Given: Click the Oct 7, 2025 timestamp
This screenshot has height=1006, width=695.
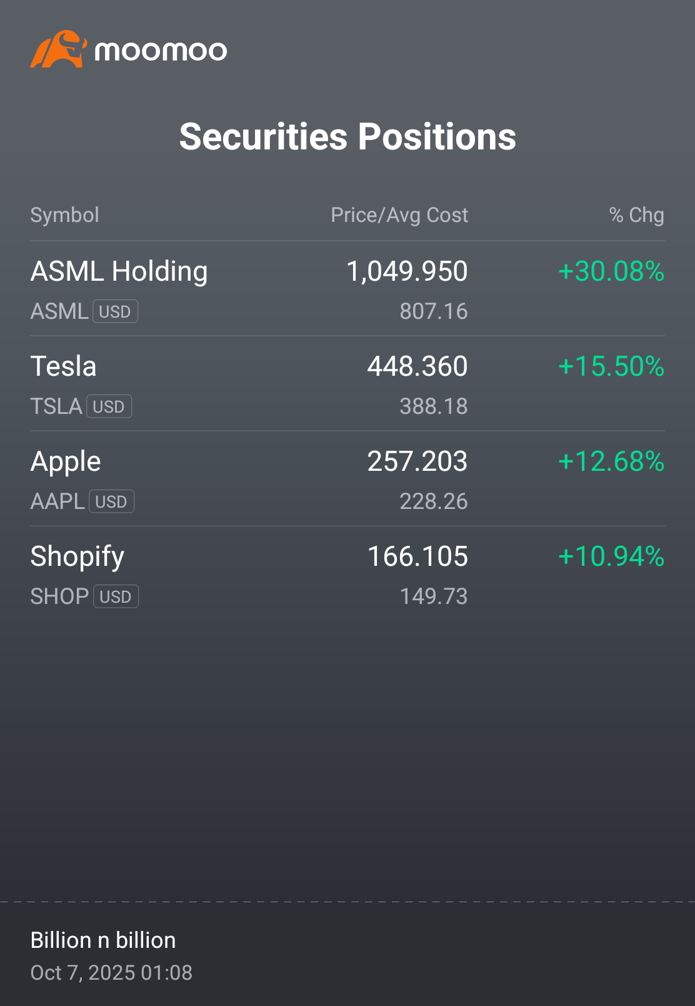Looking at the screenshot, I should point(111,973).
